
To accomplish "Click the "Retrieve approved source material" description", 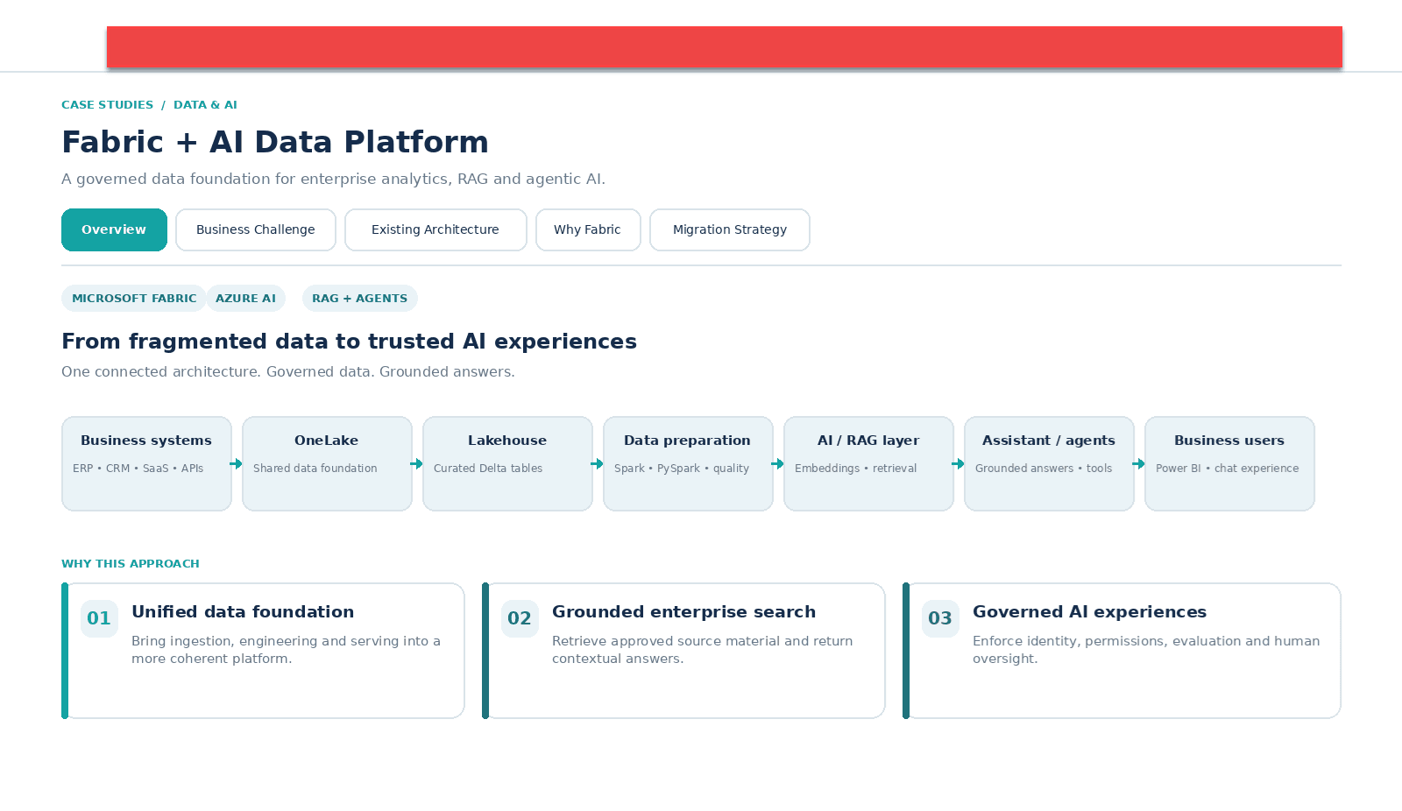I will coord(702,650).
